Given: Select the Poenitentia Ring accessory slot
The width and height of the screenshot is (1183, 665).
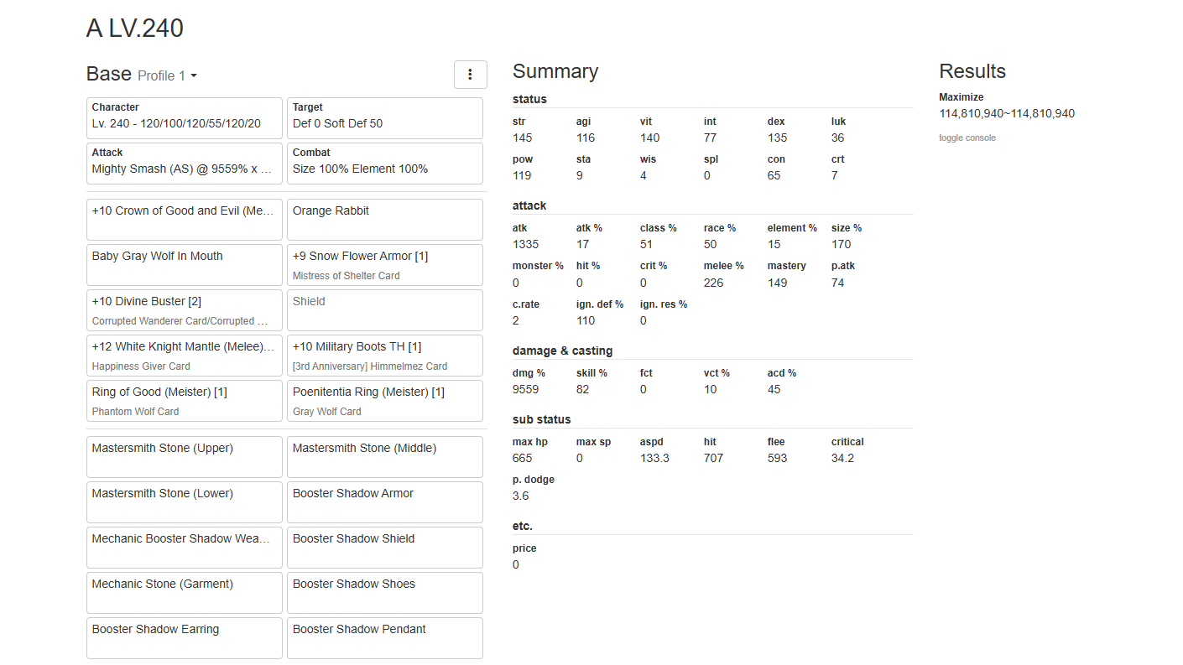Looking at the screenshot, I should click(384, 401).
